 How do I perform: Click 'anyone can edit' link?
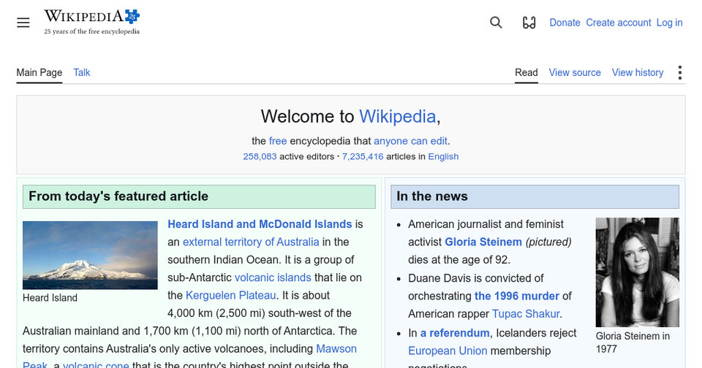click(410, 141)
